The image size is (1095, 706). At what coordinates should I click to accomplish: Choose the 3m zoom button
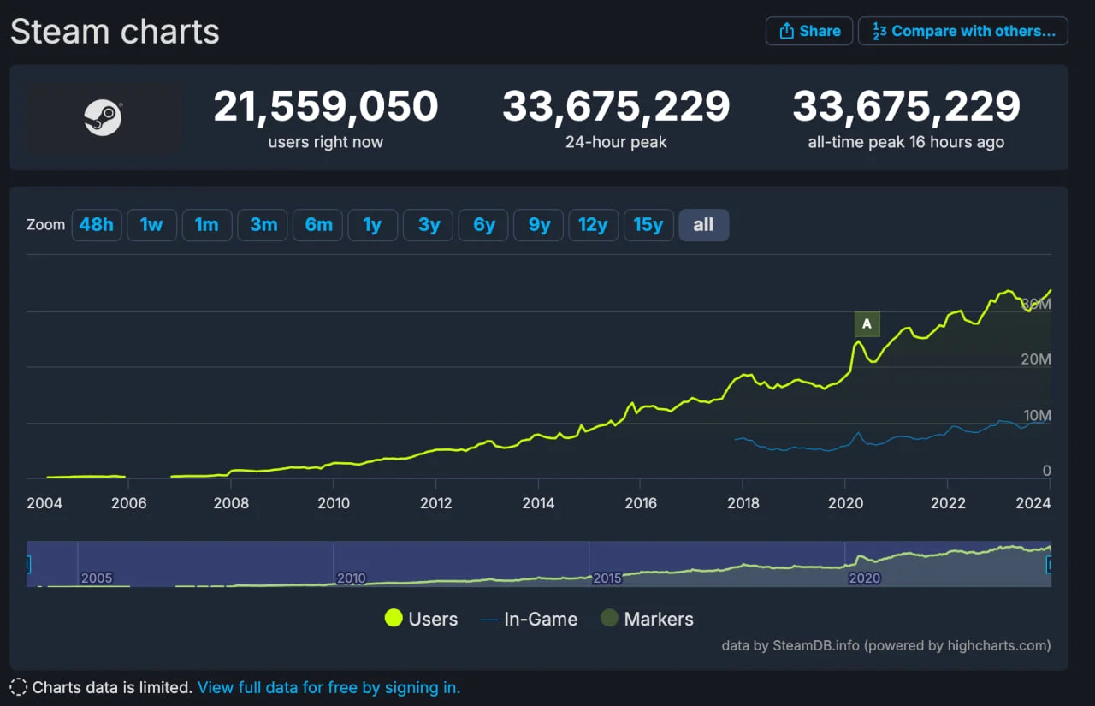[x=263, y=225]
